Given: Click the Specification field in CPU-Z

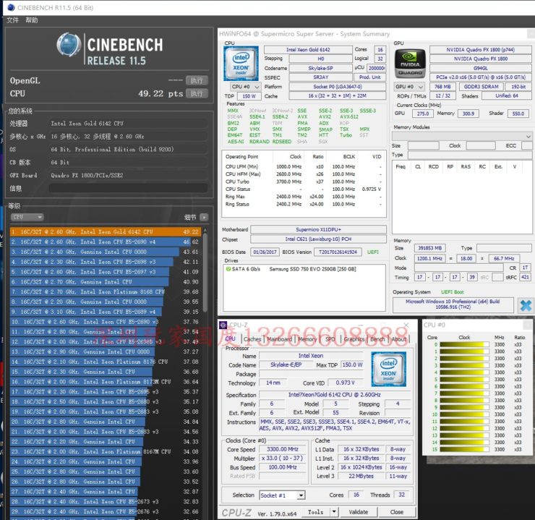Looking at the screenshot, I should (334, 395).
